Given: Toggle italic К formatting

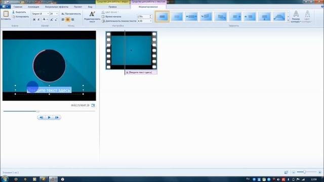Looking at the screenshot, I should 38,19.
